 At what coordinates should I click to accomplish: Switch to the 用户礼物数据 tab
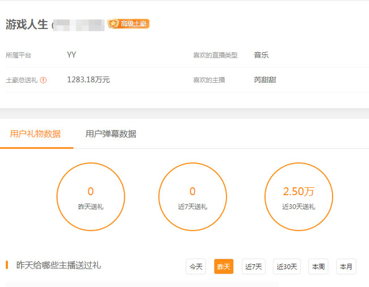tap(35, 134)
